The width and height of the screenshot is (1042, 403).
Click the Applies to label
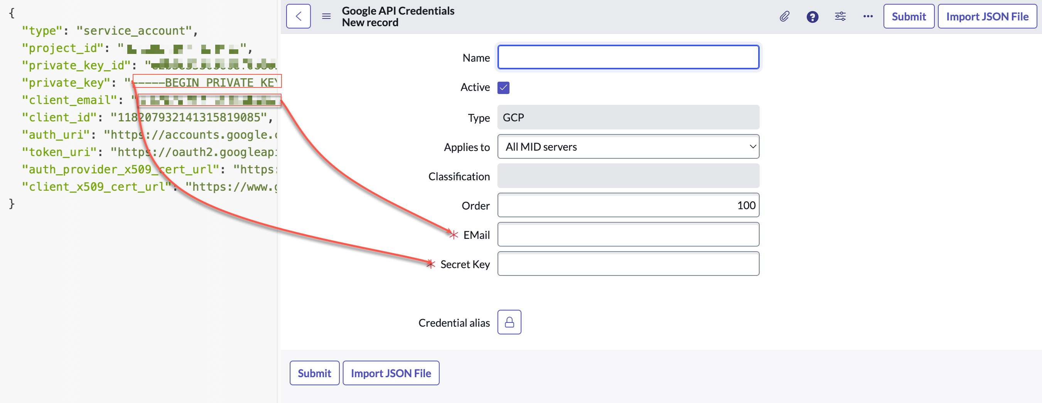point(467,147)
